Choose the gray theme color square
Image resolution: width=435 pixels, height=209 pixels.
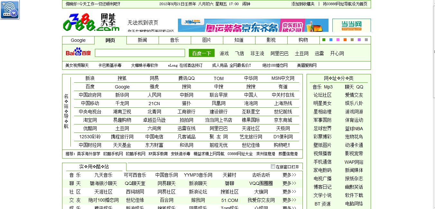[366, 40]
